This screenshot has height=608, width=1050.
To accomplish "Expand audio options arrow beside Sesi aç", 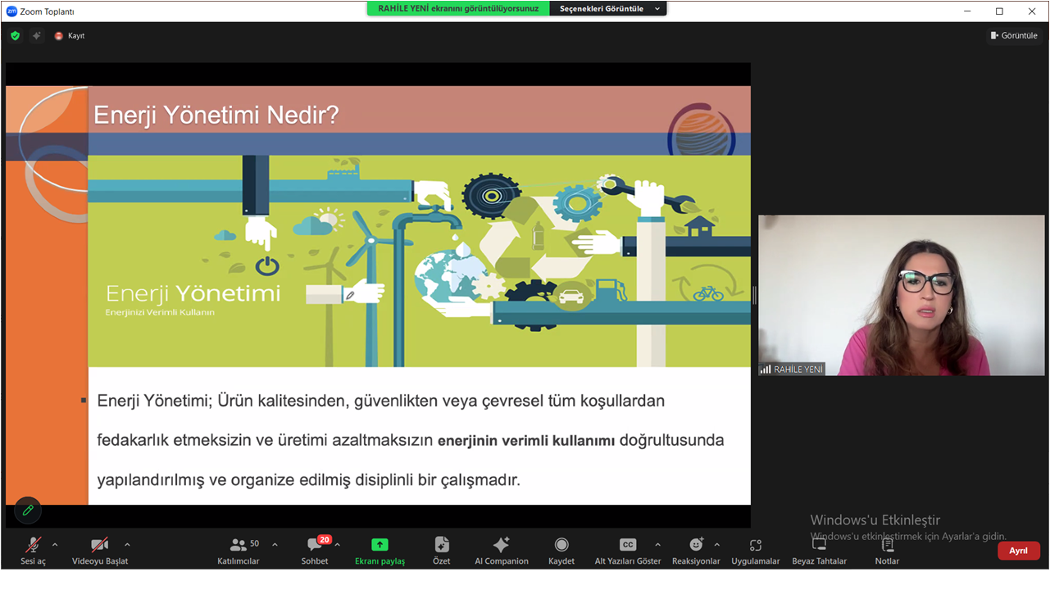I will pos(55,544).
